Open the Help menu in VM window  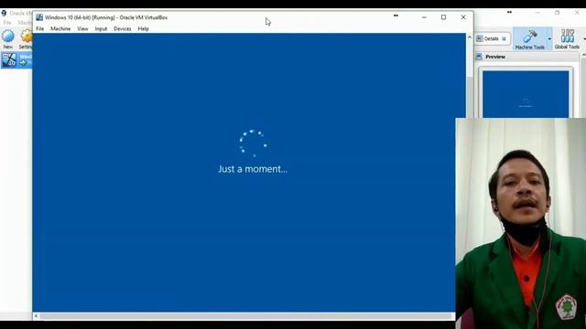[143, 28]
